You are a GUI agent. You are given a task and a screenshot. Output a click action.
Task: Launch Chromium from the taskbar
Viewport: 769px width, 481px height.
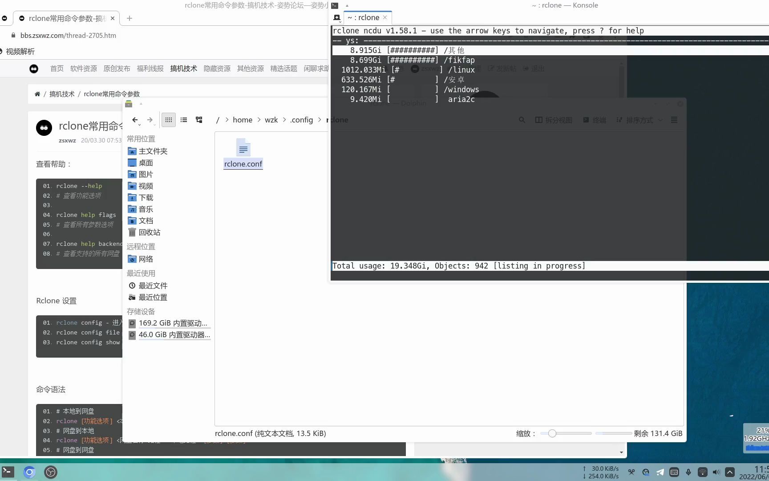[29, 472]
